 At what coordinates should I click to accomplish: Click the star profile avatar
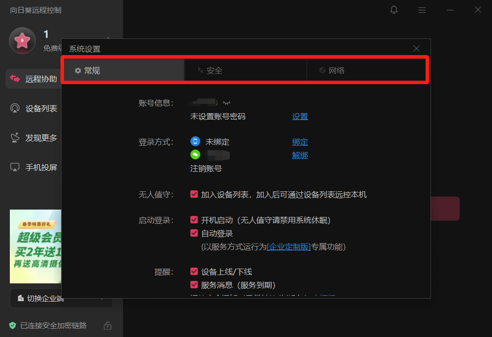pyautogui.click(x=22, y=40)
